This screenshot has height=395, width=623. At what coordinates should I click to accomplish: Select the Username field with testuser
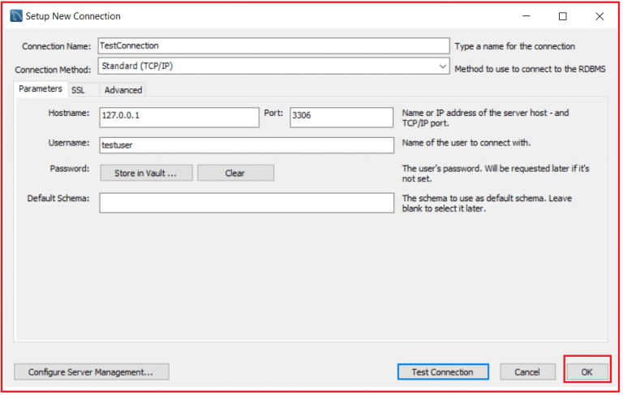point(247,144)
